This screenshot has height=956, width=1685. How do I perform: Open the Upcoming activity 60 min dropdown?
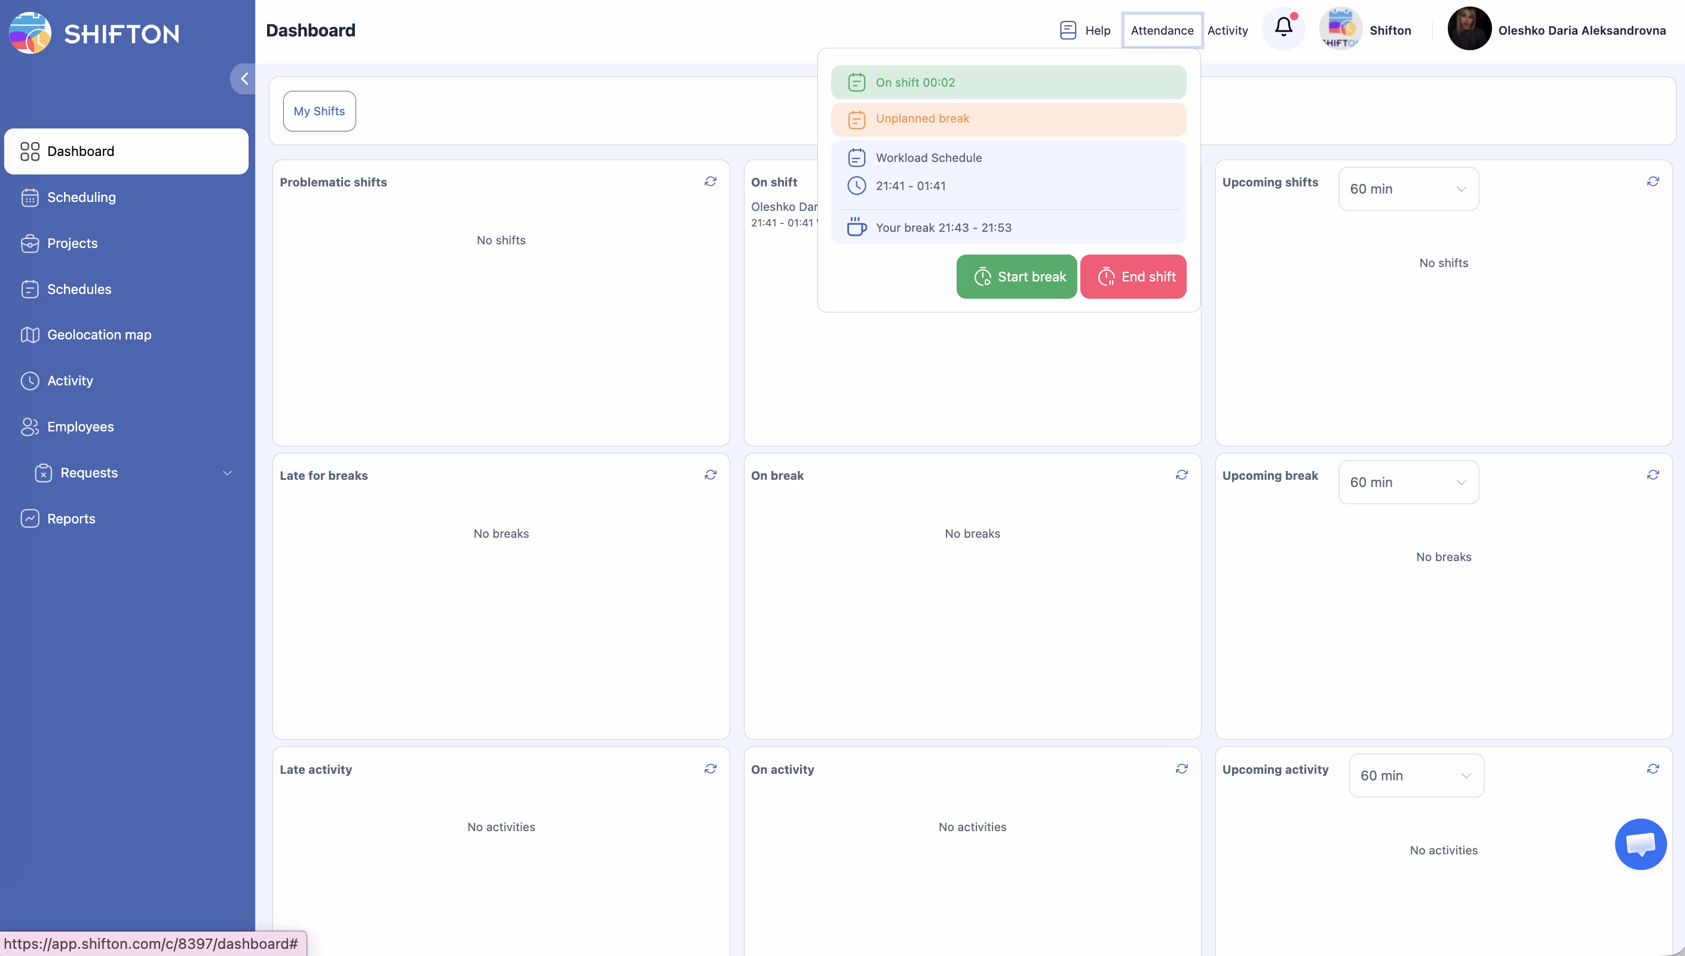click(1416, 776)
